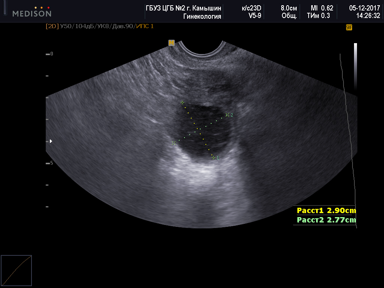Click the depth scale 5 marker

click(49, 163)
